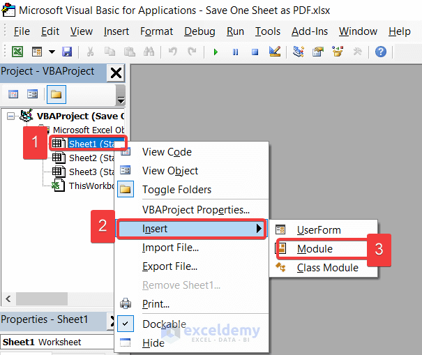Open Sheet1 Worksheet object dropdown in Properties
The width and height of the screenshot is (422, 355).
(56, 342)
